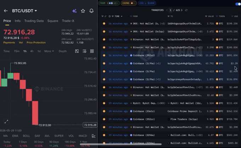The height and width of the screenshot is (148, 241).
Task: Toggle the blue switch at top right
Action: point(238,4)
